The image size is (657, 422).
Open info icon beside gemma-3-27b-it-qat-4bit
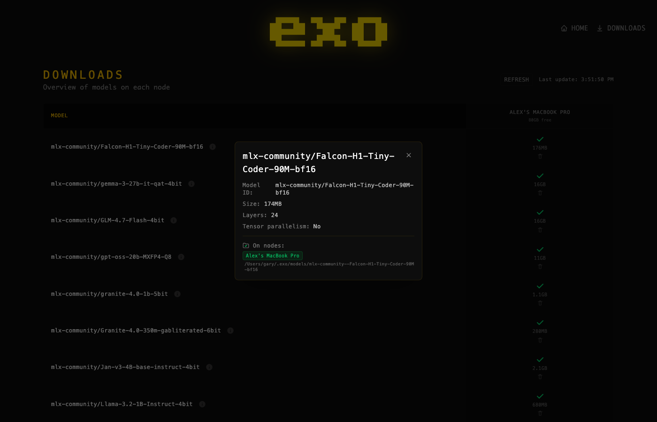[191, 184]
